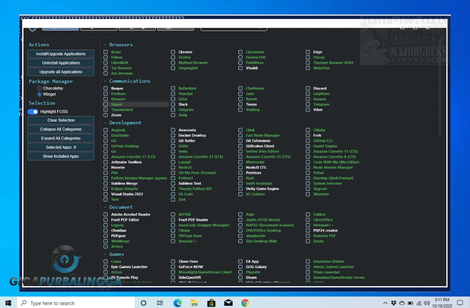Open the battery tray icon
Screen dimensions: 470x308
tap(410, 303)
